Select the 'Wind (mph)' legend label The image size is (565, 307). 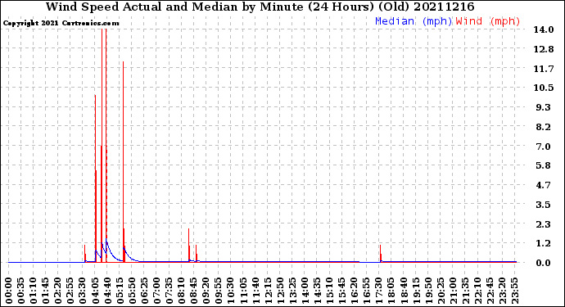coord(488,21)
